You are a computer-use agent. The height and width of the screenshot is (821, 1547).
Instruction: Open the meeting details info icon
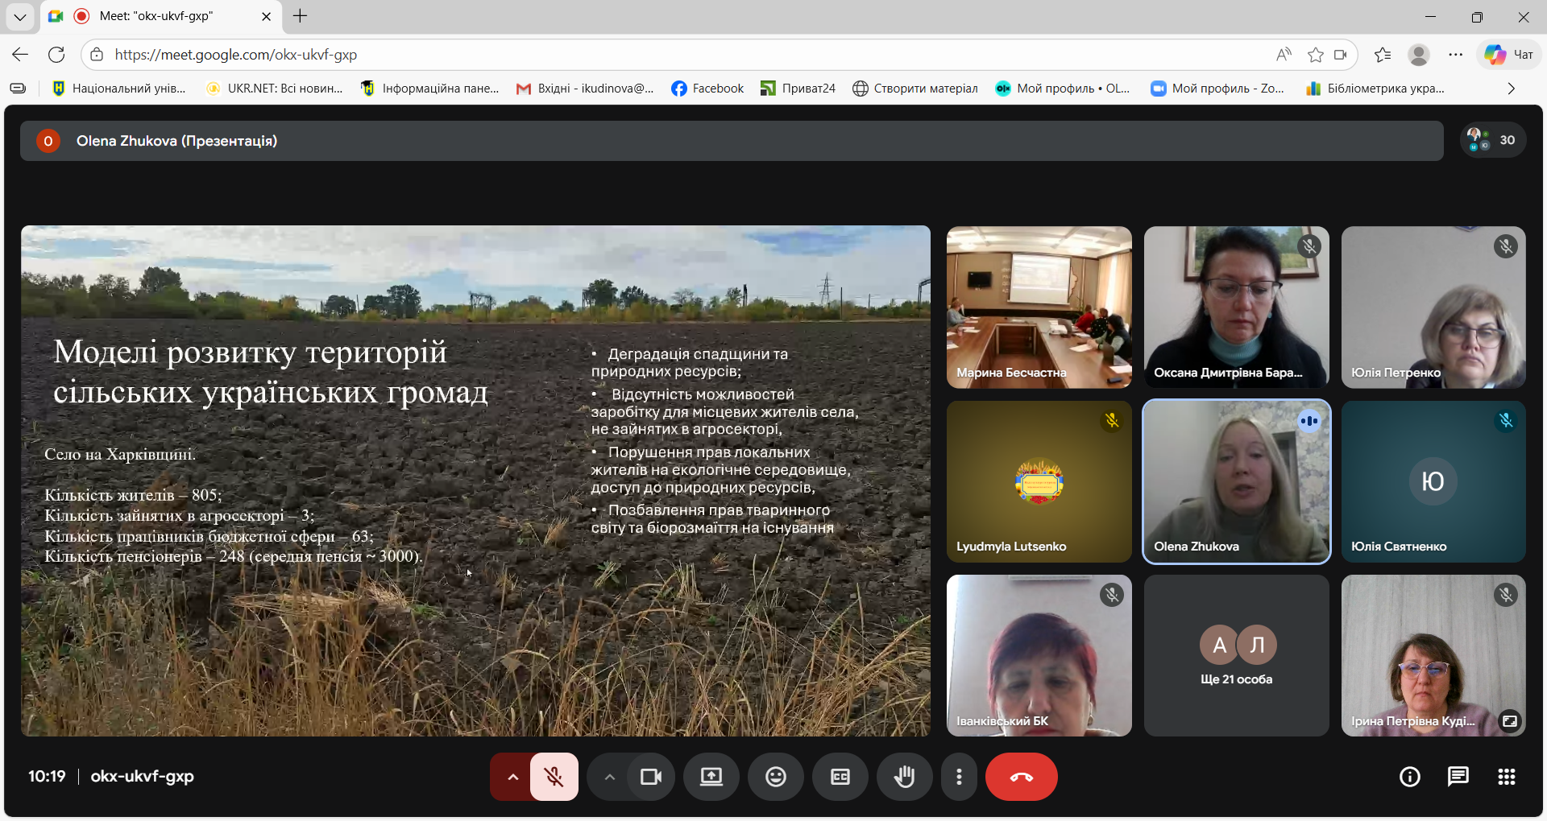pos(1409,777)
